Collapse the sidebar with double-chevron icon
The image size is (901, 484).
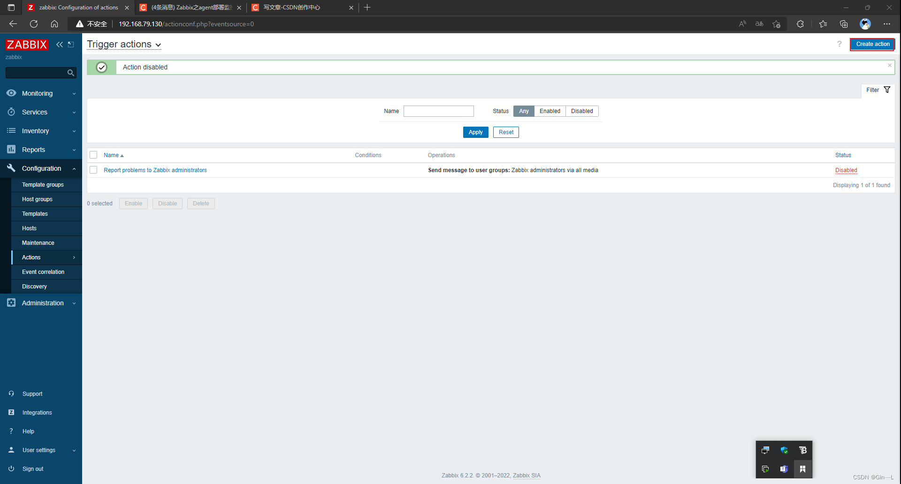tap(60, 45)
